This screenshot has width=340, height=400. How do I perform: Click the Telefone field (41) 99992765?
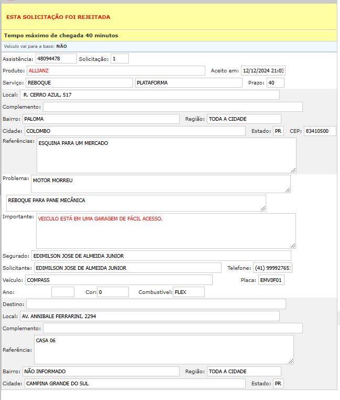coord(272,268)
